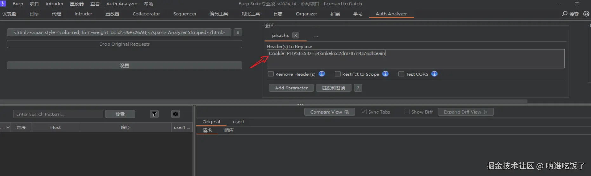Image resolution: width=591 pixels, height=176 pixels.
Task: Click the Analyzer Stopped button
Action: [x=119, y=32]
